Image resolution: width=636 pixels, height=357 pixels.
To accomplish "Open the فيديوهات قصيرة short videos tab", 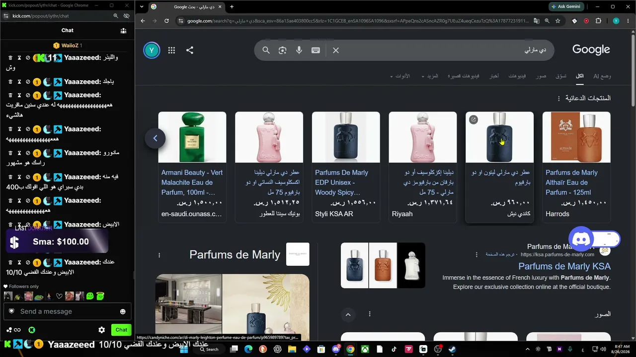I will [x=464, y=76].
